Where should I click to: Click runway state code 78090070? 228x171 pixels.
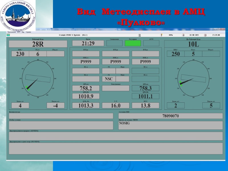coord(170,116)
